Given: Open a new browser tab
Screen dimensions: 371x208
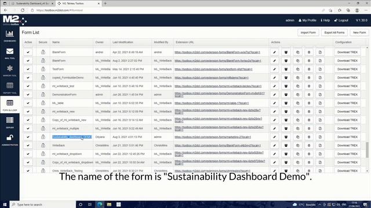Looking at the screenshot, I should click(x=106, y=3).
